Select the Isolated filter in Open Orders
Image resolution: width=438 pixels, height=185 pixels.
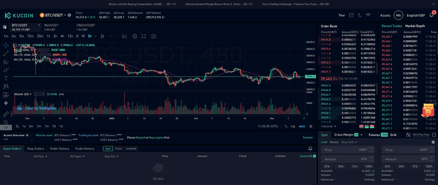131,149
